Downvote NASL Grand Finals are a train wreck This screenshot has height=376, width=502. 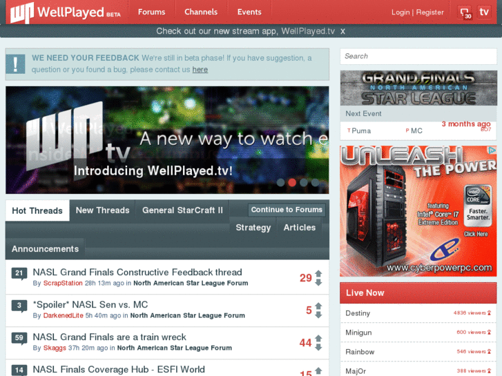(x=318, y=347)
